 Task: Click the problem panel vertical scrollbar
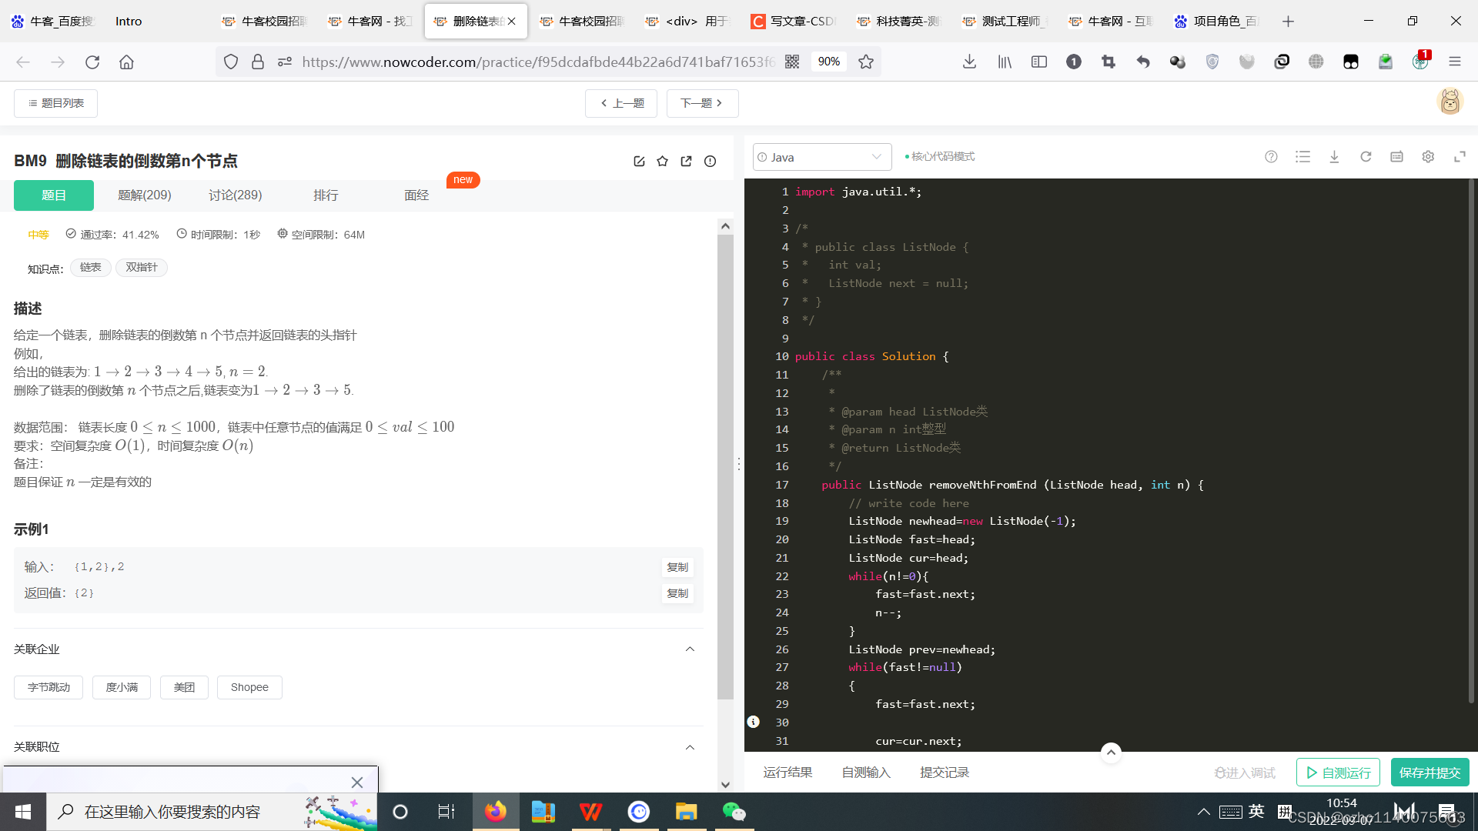pyautogui.click(x=725, y=466)
